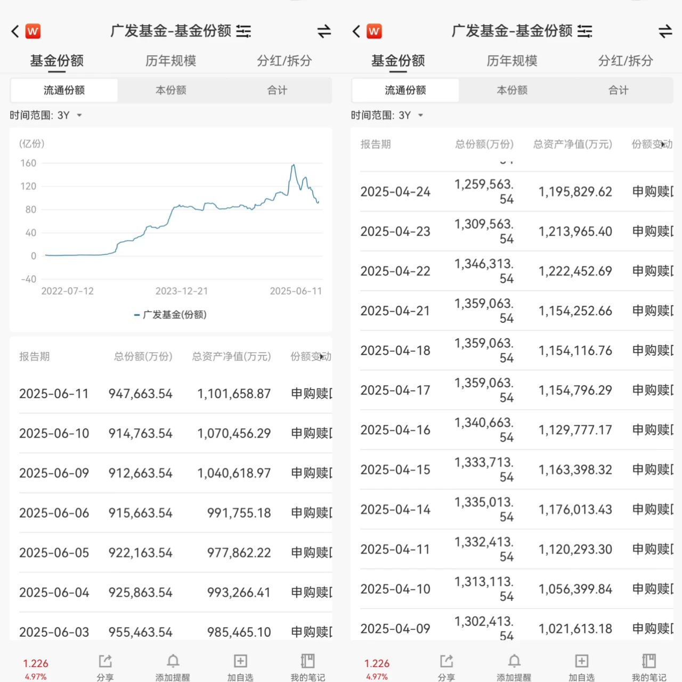This screenshot has width=682, height=682.
Task: Select the 2025-04-11 row date
Action: [395, 549]
